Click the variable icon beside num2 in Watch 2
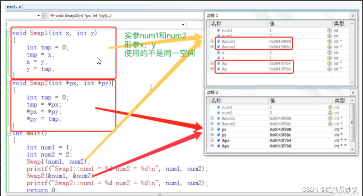The height and width of the screenshot is (196, 363). click(218, 113)
